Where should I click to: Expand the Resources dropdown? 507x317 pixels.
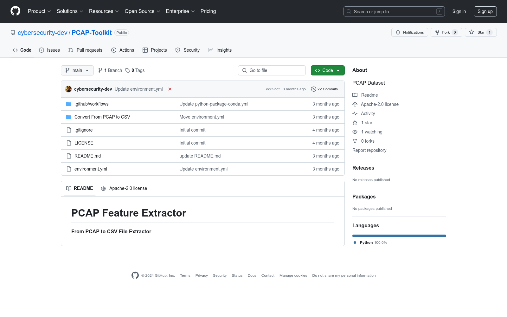pos(104,11)
